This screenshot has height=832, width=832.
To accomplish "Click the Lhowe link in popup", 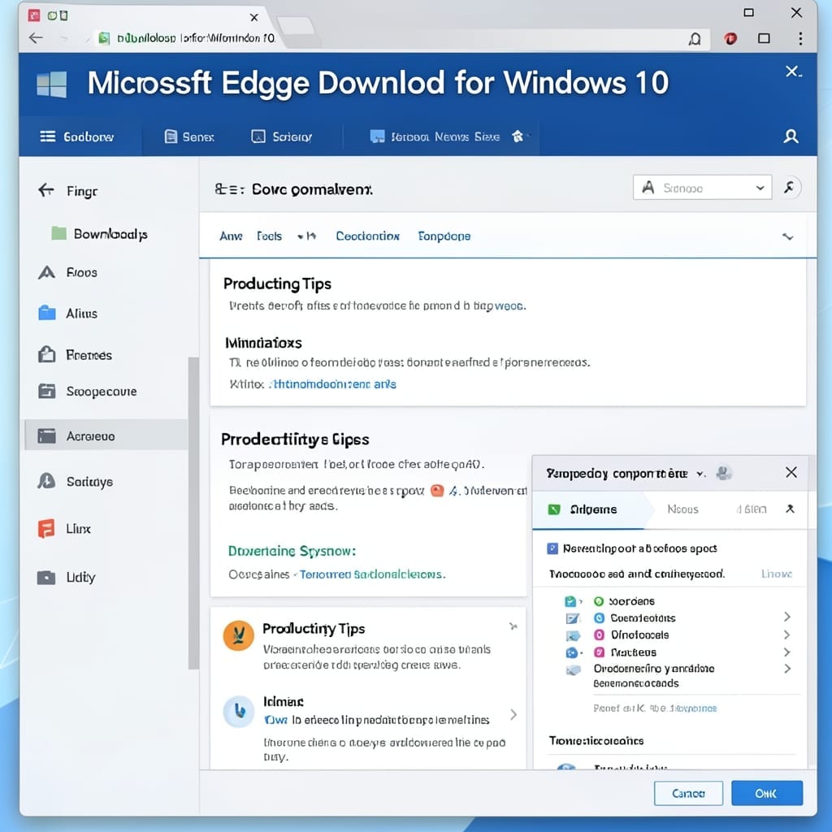I will click(x=776, y=574).
